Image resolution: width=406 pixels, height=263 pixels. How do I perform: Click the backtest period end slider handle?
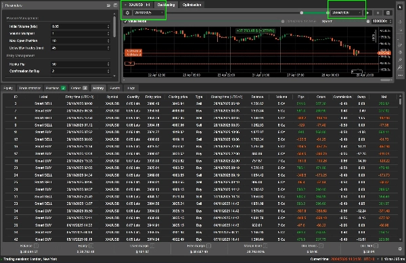coord(328,13)
